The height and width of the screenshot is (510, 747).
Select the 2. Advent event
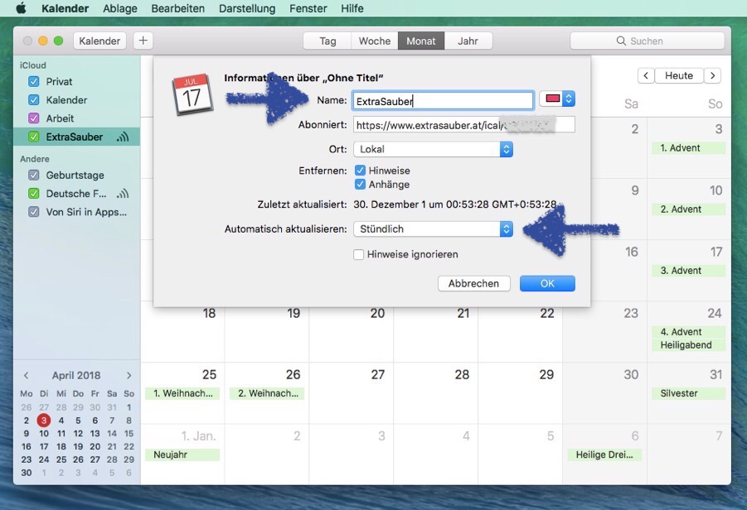click(x=688, y=209)
